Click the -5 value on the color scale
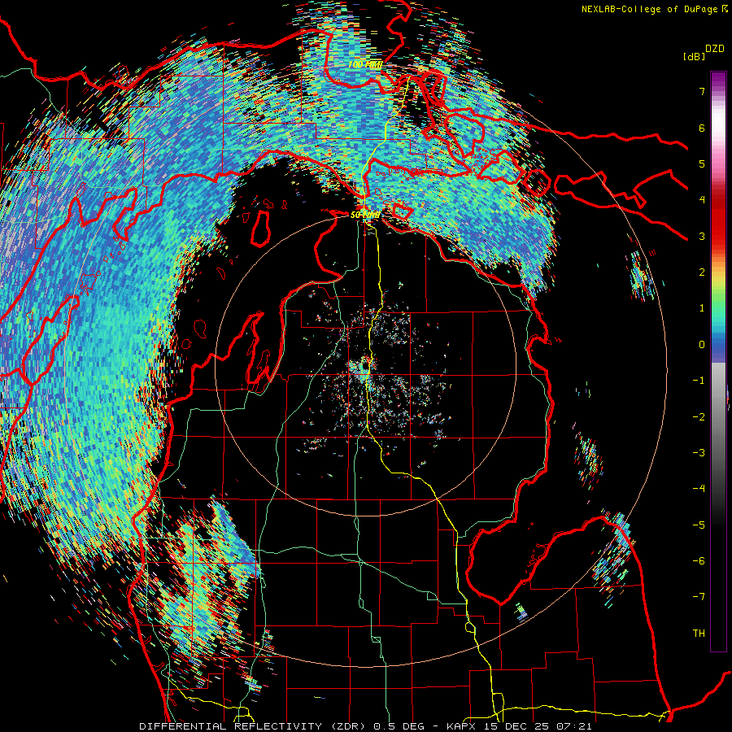Image resolution: width=732 pixels, height=732 pixels. 699,525
